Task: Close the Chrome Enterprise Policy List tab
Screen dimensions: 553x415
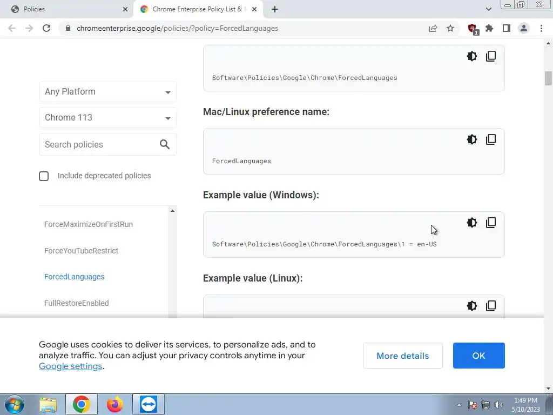Action: [x=254, y=9]
